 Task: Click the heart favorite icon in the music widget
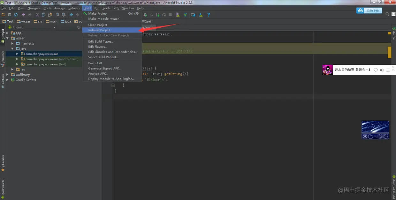[376, 70]
